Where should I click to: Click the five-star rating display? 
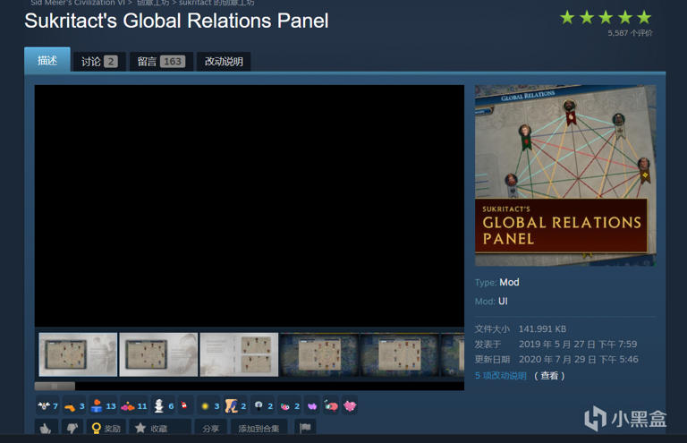[x=606, y=17]
